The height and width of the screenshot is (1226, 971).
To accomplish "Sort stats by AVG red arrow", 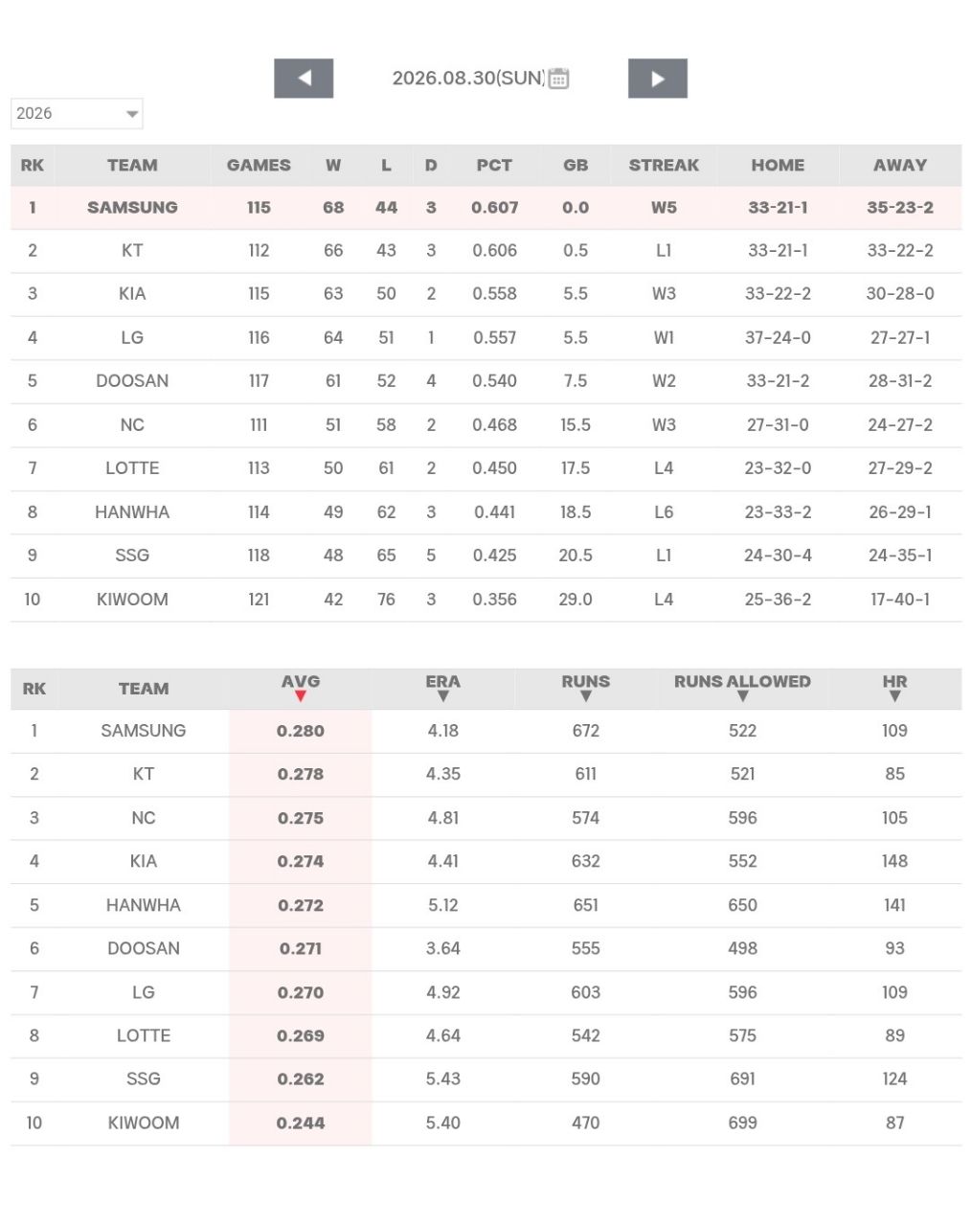I will click(x=301, y=696).
